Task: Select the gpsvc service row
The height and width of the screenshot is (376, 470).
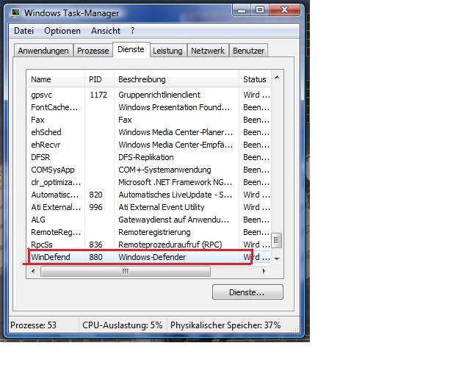Action: tap(42, 95)
